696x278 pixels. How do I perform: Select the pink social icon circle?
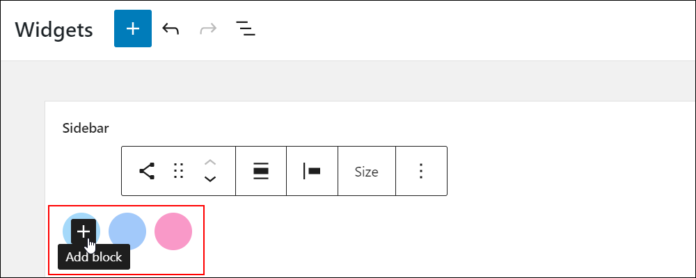click(173, 231)
